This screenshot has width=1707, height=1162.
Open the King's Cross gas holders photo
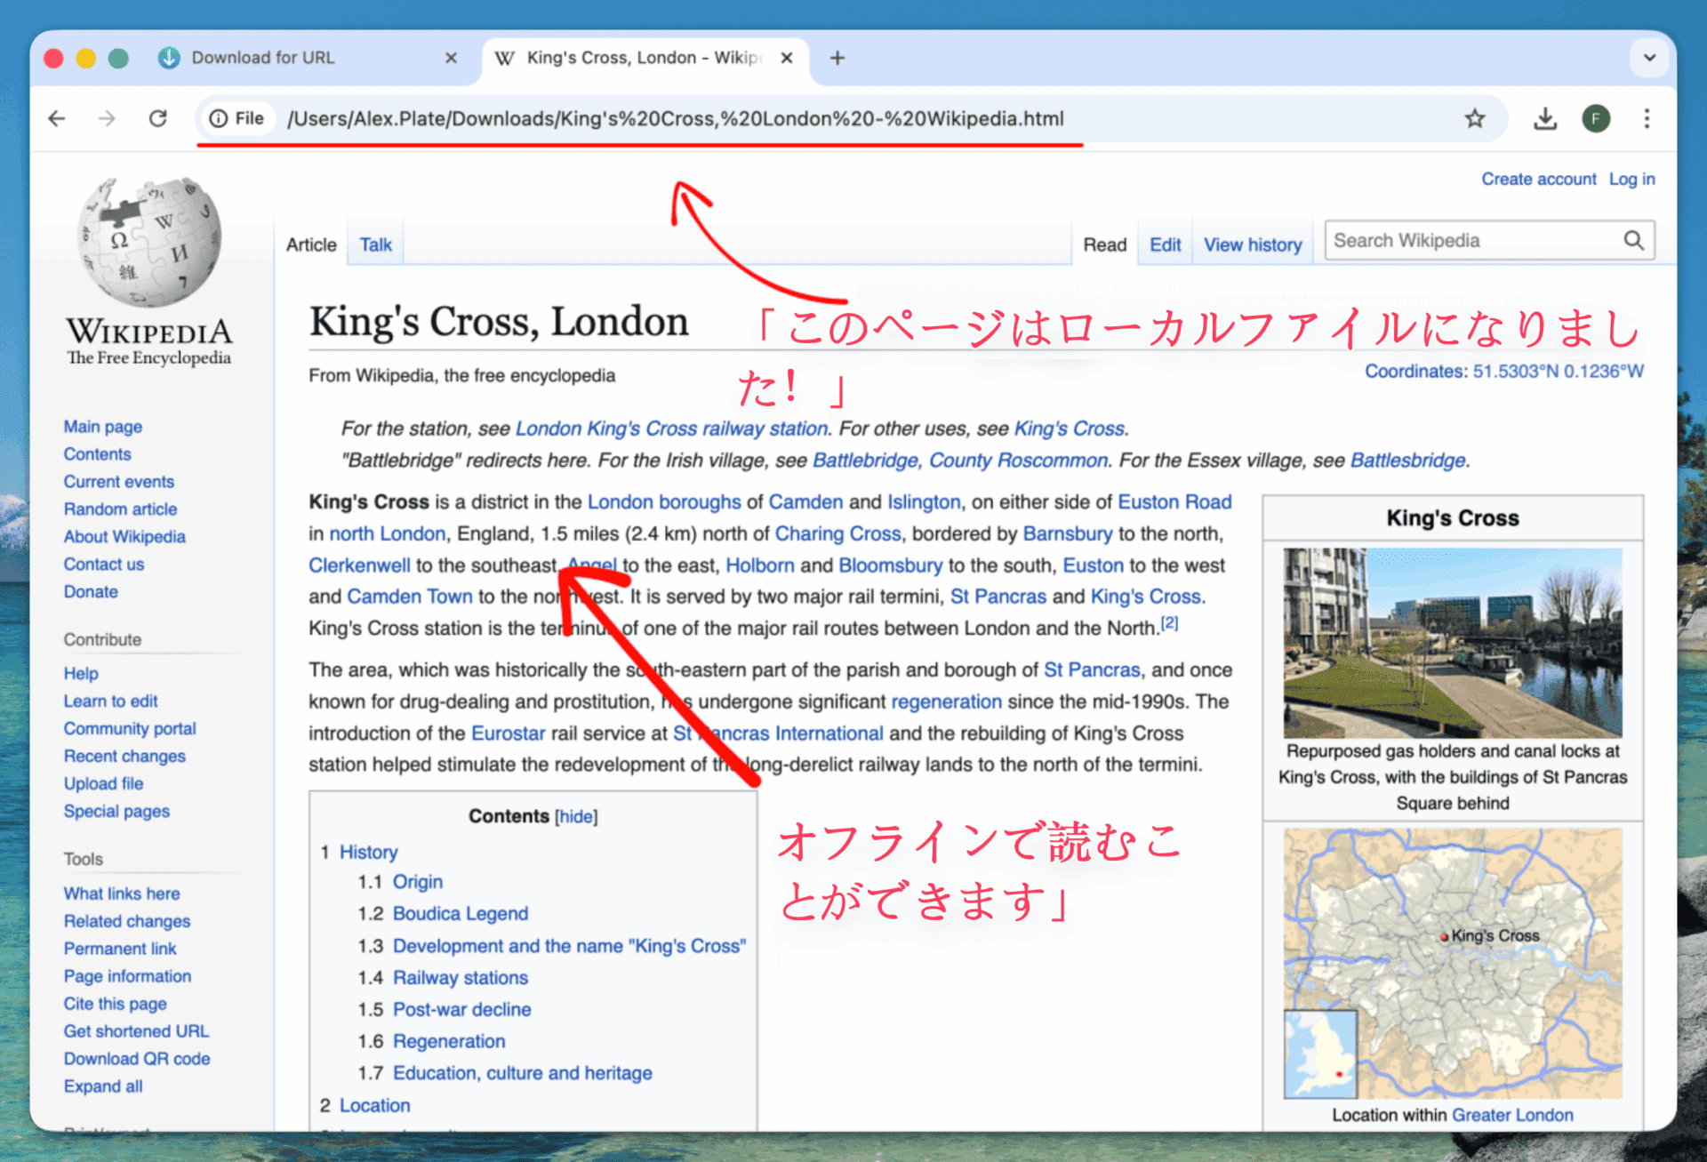pyautogui.click(x=1453, y=642)
